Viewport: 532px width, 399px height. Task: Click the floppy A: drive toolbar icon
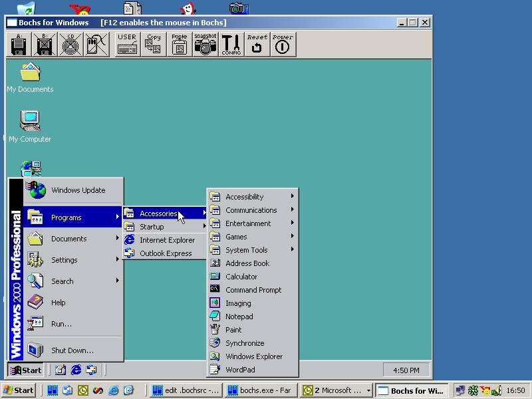click(x=19, y=45)
